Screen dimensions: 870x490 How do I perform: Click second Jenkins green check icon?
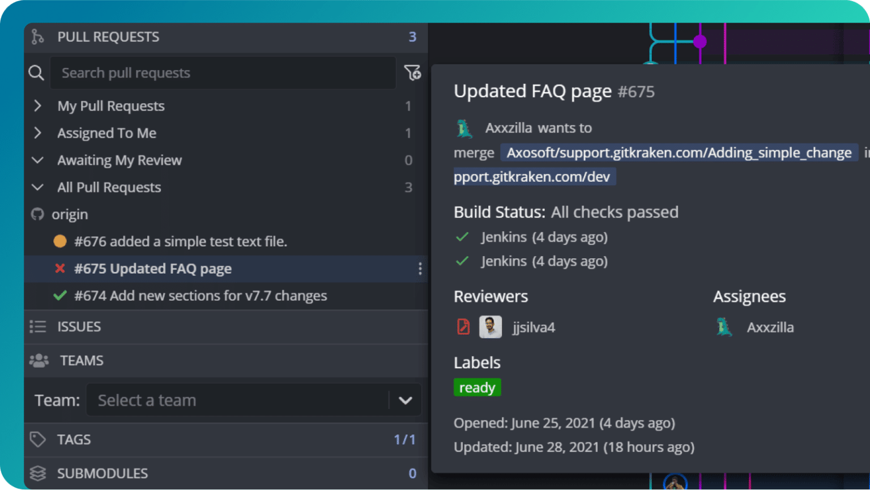point(463,261)
